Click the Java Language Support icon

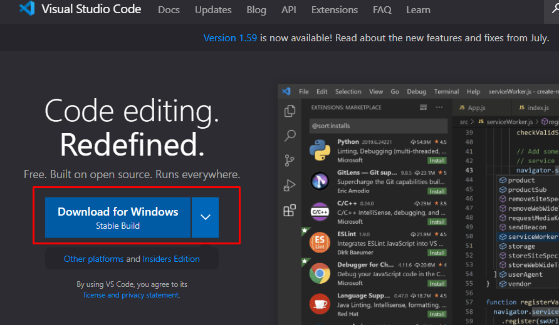pos(320,304)
